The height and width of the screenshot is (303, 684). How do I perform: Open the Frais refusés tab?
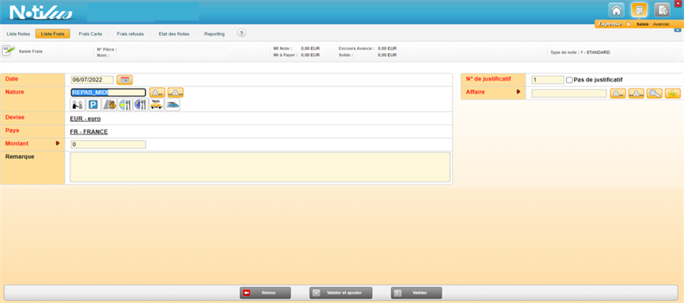tap(131, 33)
